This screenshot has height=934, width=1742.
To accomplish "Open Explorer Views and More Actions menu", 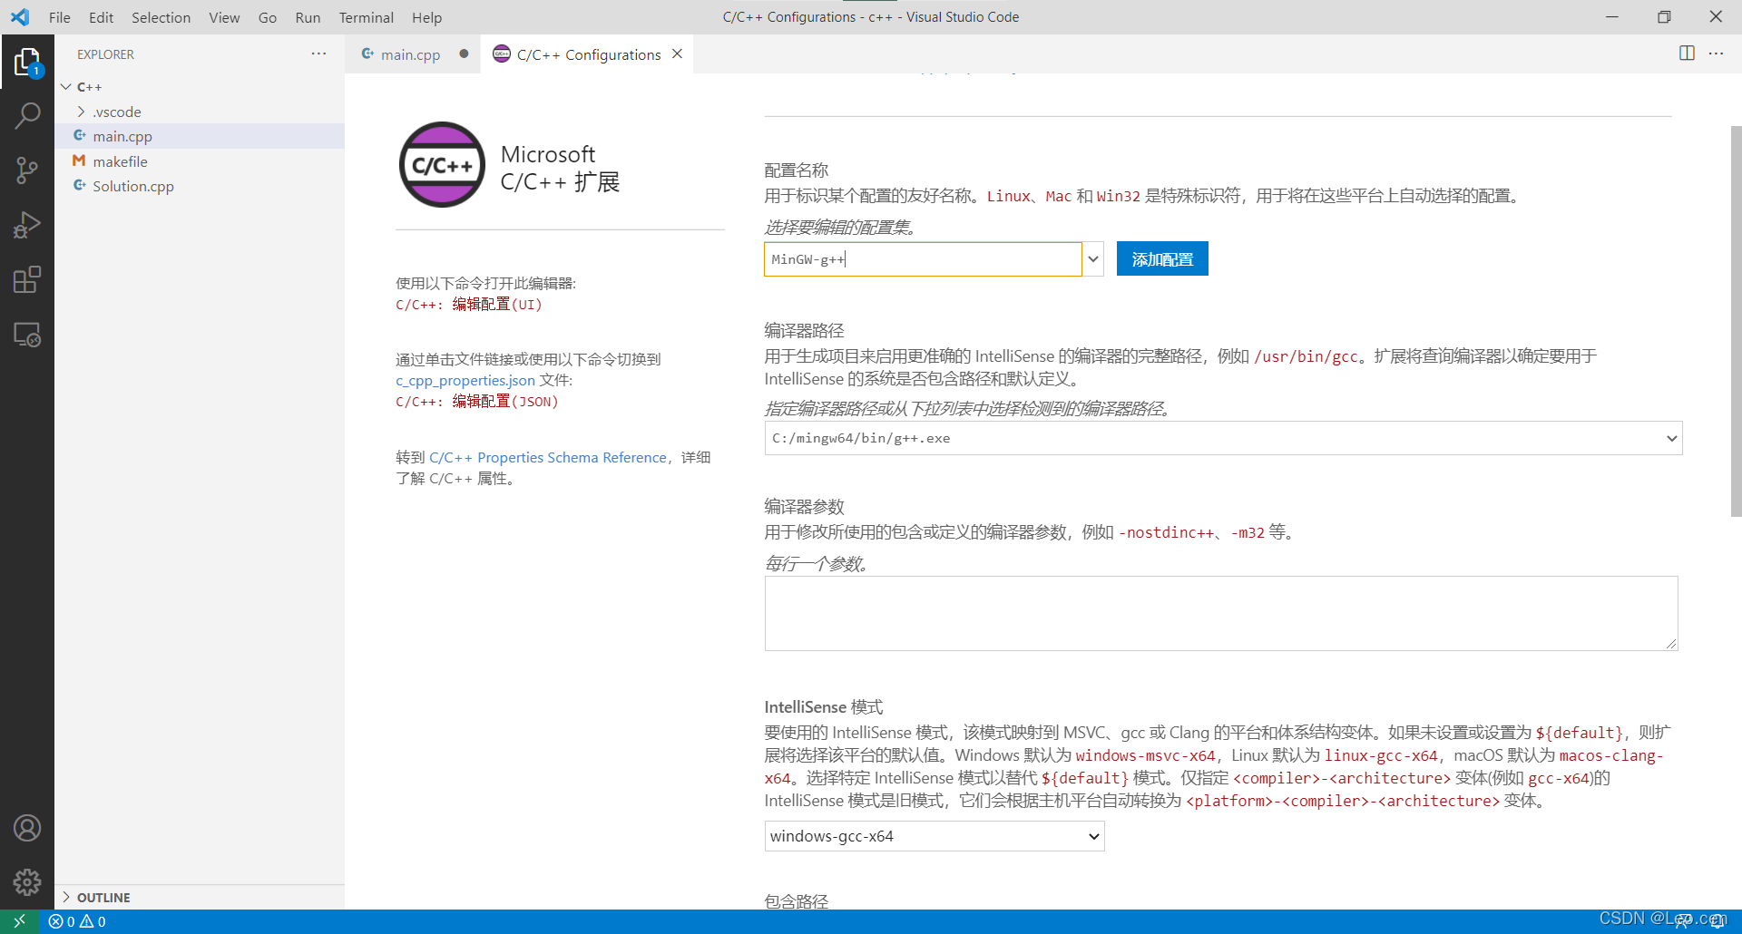I will pos(318,54).
